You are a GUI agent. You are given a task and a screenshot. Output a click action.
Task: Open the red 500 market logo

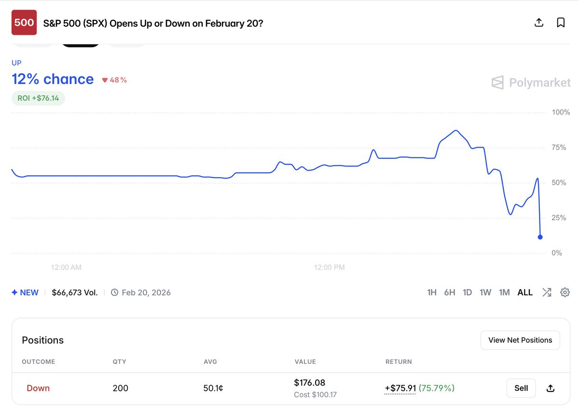(x=24, y=22)
